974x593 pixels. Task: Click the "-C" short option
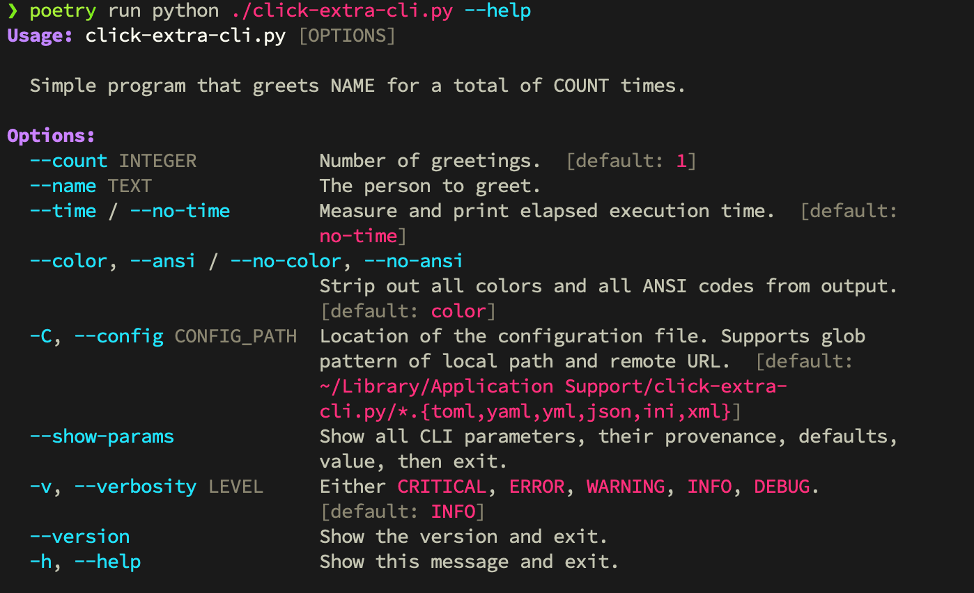click(40, 336)
